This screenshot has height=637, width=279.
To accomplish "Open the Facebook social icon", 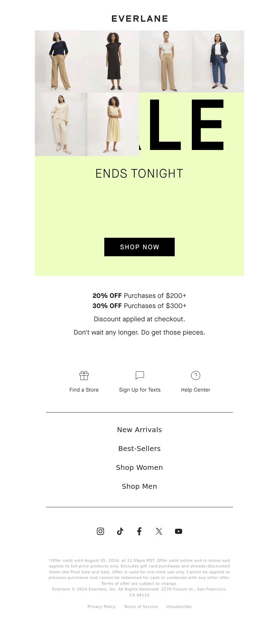I will tap(139, 531).
